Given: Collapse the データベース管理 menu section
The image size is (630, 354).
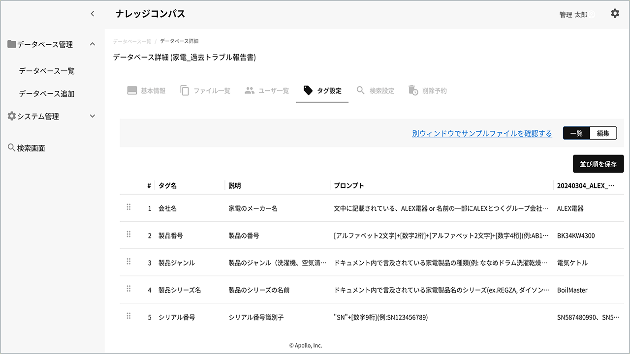Looking at the screenshot, I should pyautogui.click(x=93, y=44).
